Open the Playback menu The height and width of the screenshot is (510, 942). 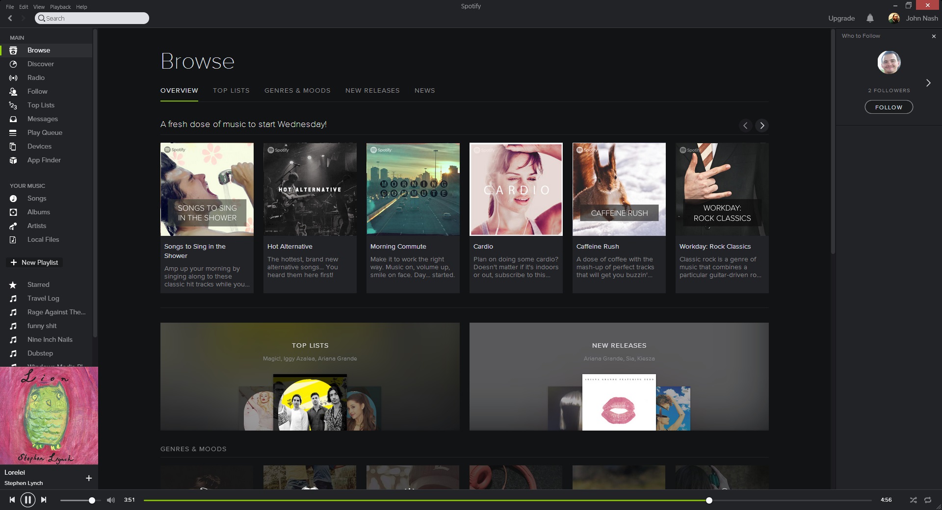(x=60, y=7)
